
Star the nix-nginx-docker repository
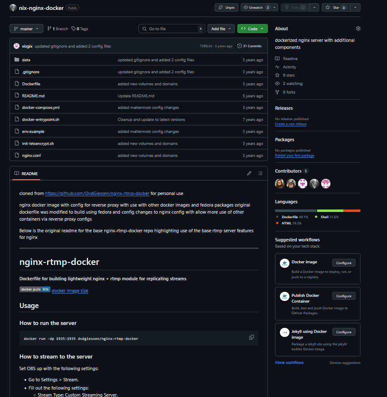coord(336,7)
